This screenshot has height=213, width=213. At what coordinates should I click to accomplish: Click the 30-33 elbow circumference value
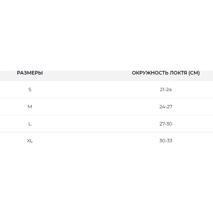(166, 141)
